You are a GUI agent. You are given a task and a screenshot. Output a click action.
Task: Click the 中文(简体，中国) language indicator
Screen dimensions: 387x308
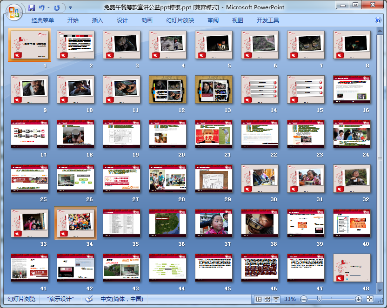[x=122, y=299]
